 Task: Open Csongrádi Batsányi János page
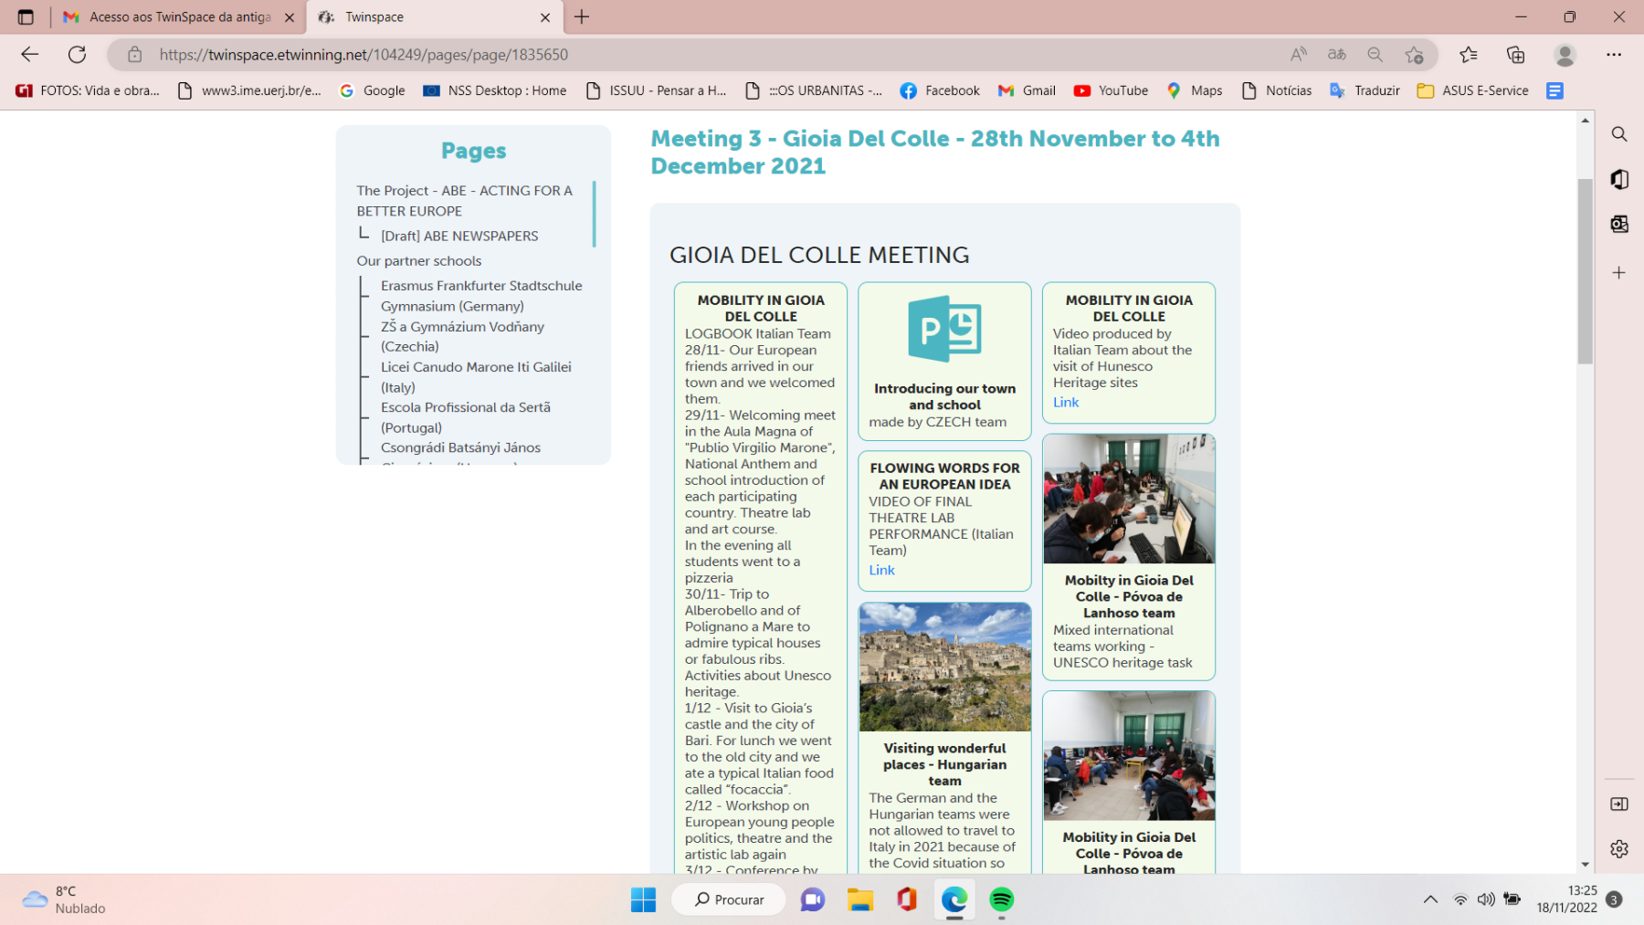pos(460,447)
